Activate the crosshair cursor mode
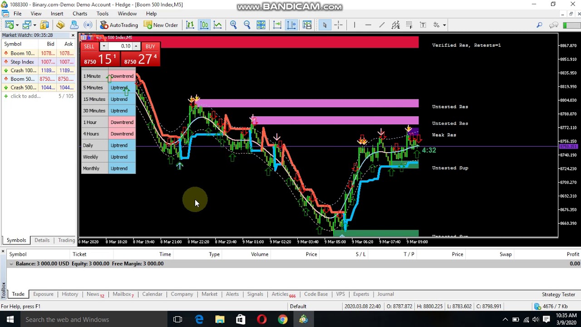 point(338,25)
